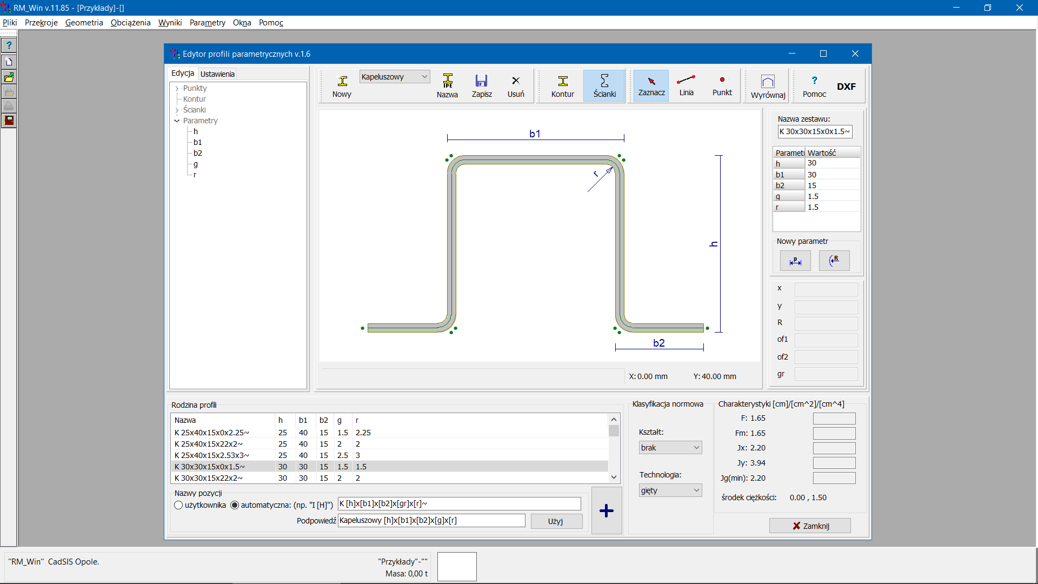Click the gr thickness field
Screen dimensions: 1038x584
click(x=826, y=374)
